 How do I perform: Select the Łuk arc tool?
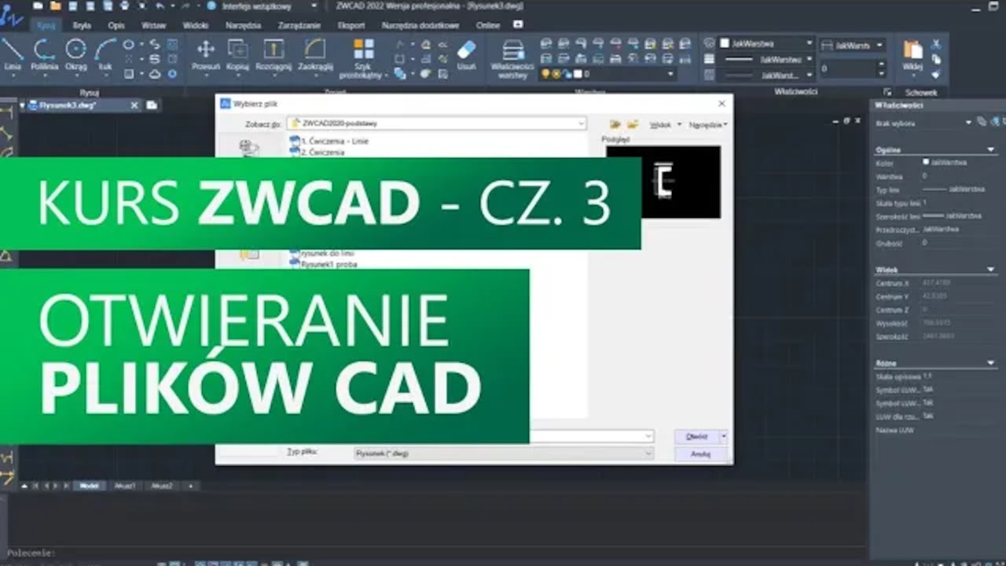[105, 55]
